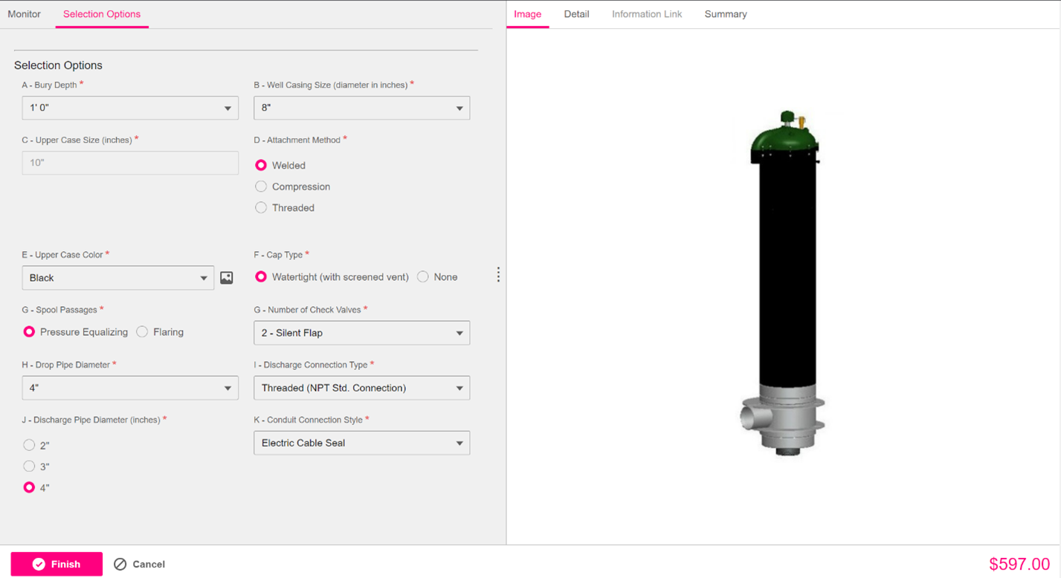Image resolution: width=1061 pixels, height=578 pixels.
Task: Click the vertical three-dot panel splitter handle
Action: 498,275
